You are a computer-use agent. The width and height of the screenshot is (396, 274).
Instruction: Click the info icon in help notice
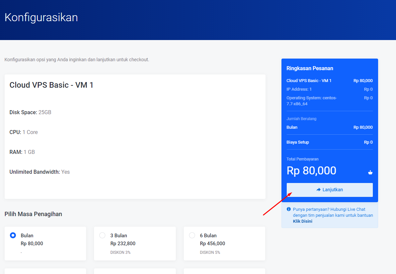coord(289,209)
